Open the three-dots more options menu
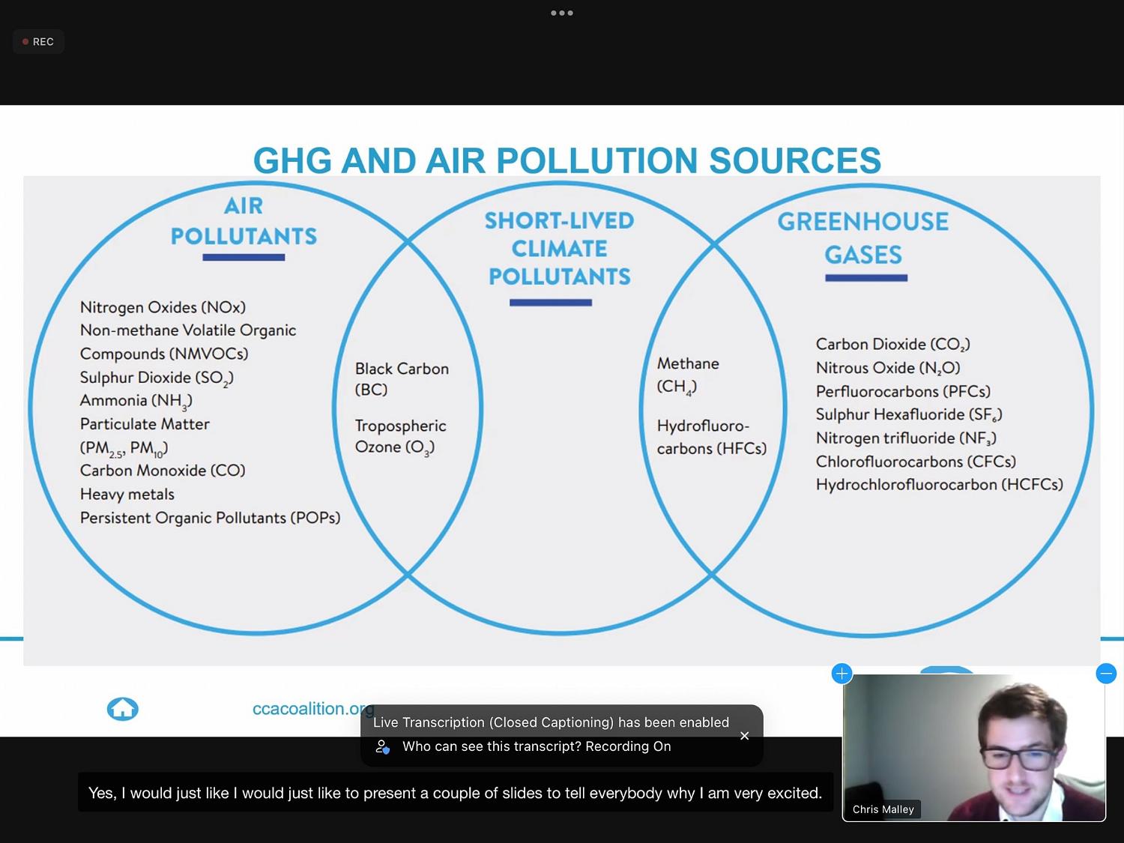1124x843 pixels. (x=562, y=13)
